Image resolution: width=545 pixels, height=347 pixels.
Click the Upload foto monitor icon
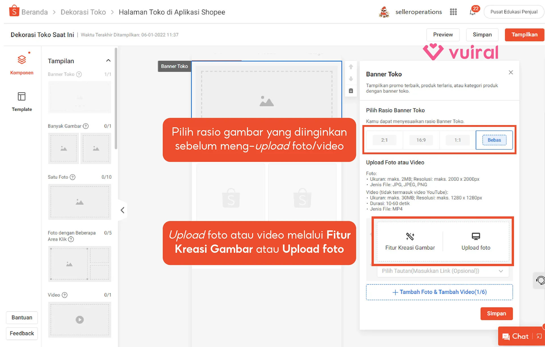[x=476, y=236]
